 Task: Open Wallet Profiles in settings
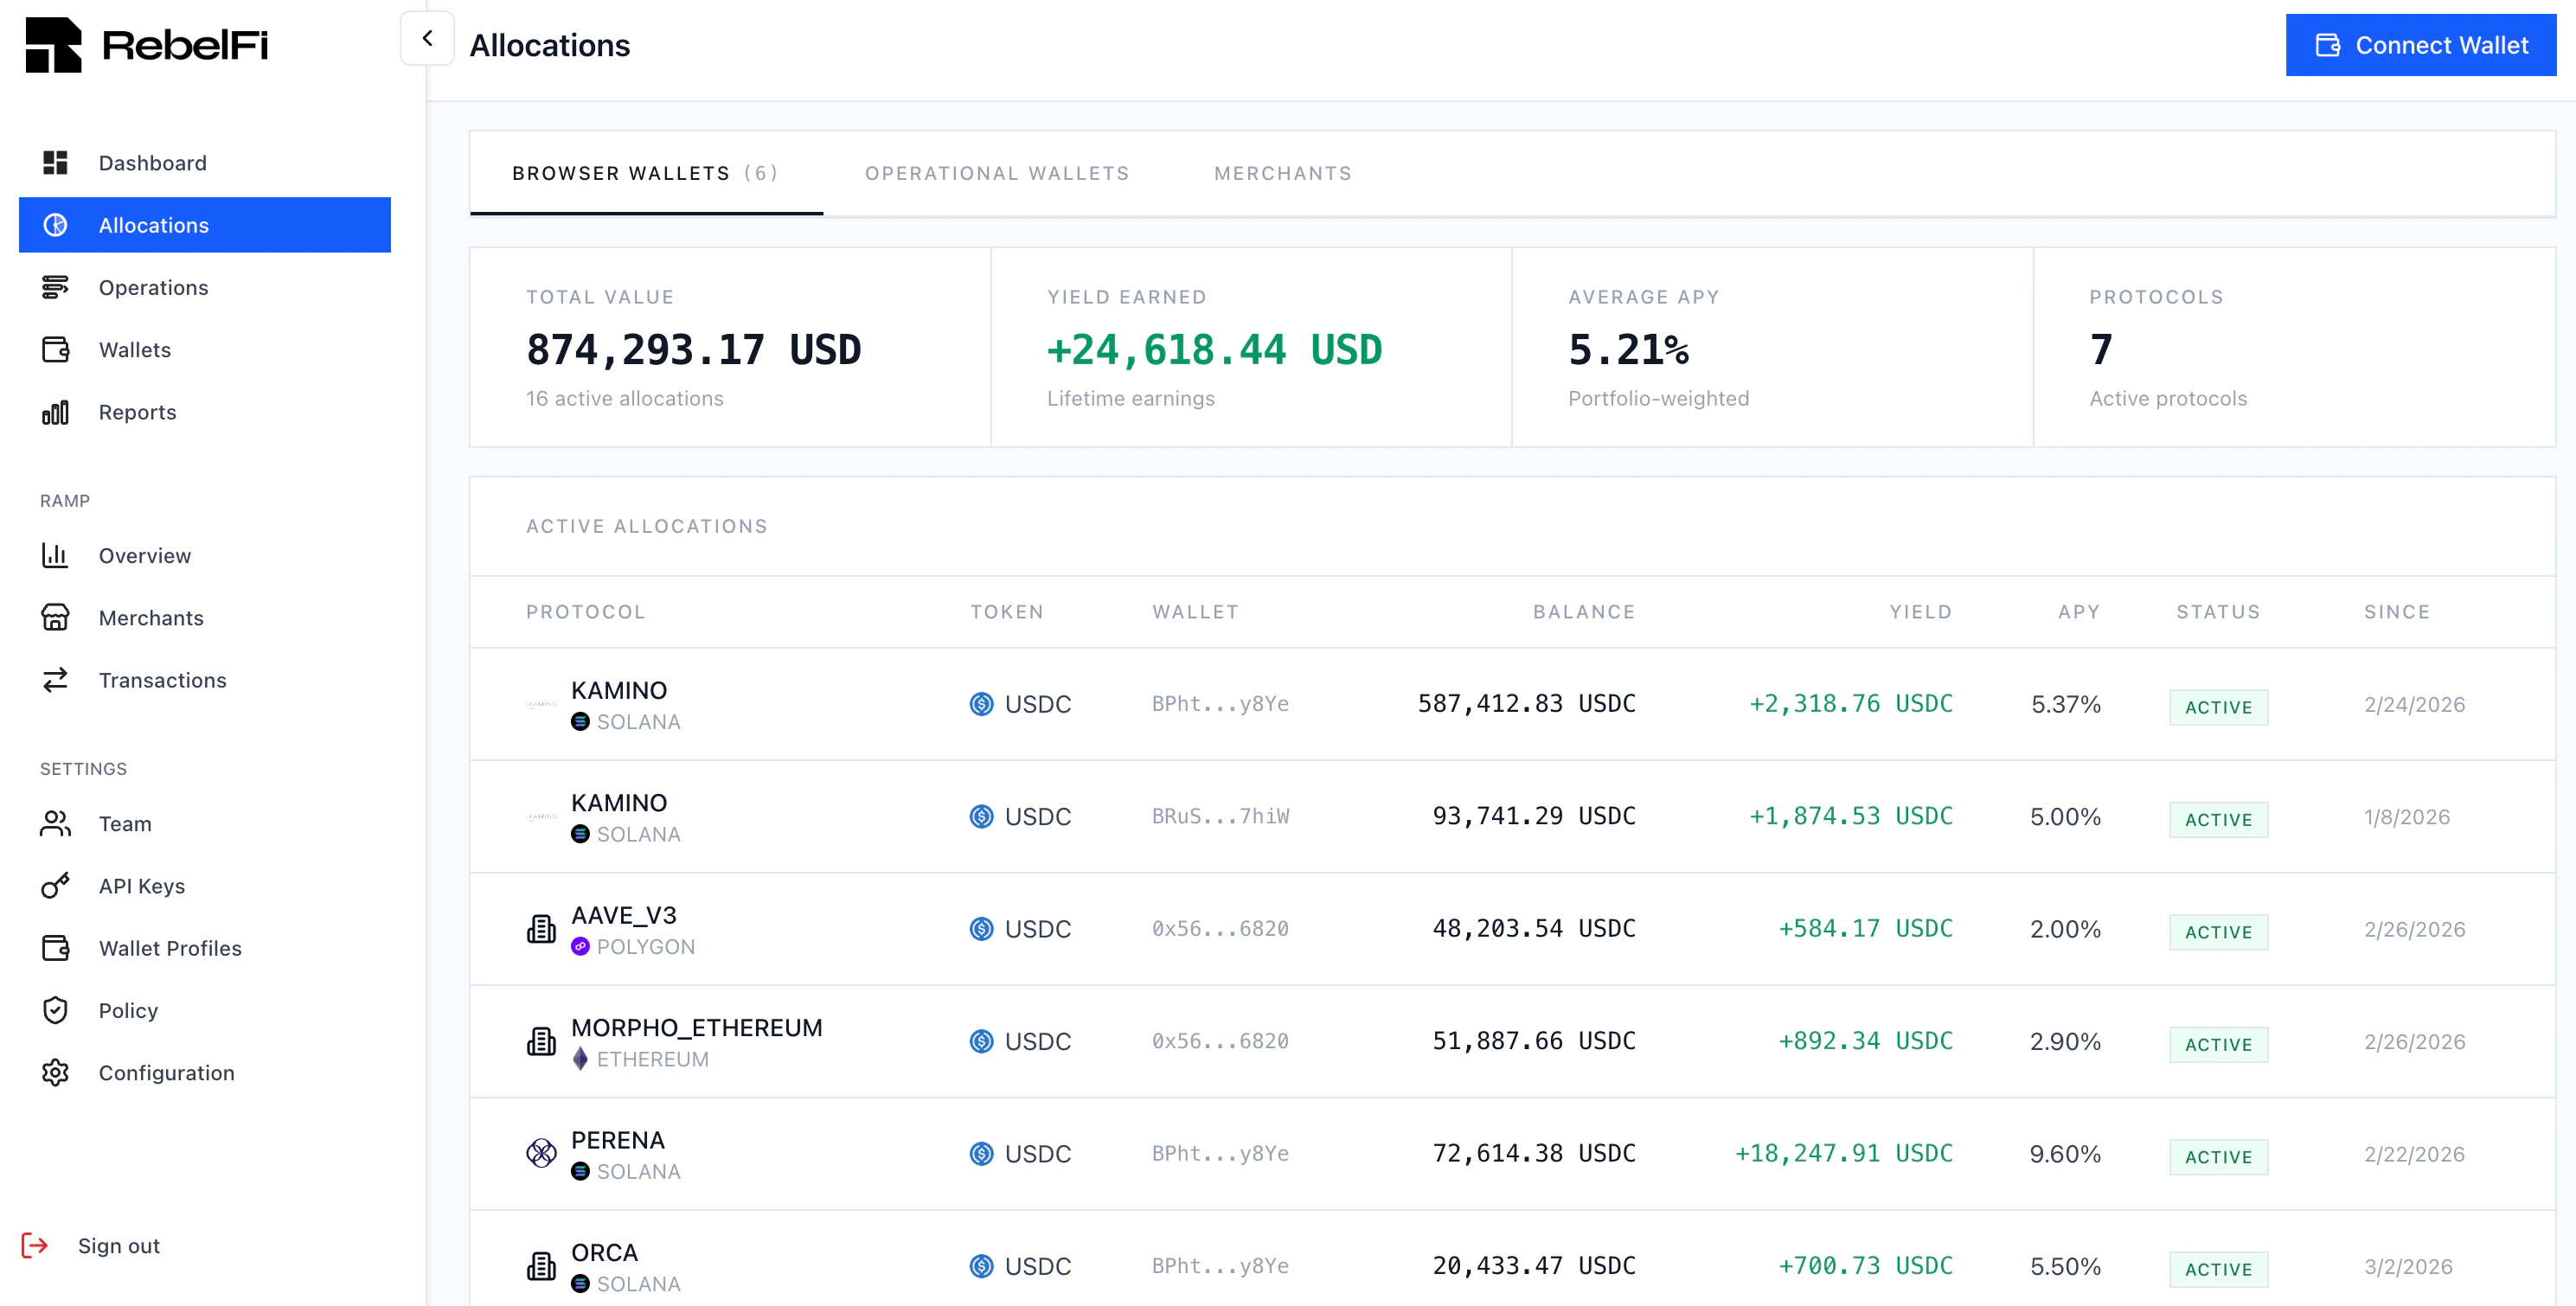point(169,948)
